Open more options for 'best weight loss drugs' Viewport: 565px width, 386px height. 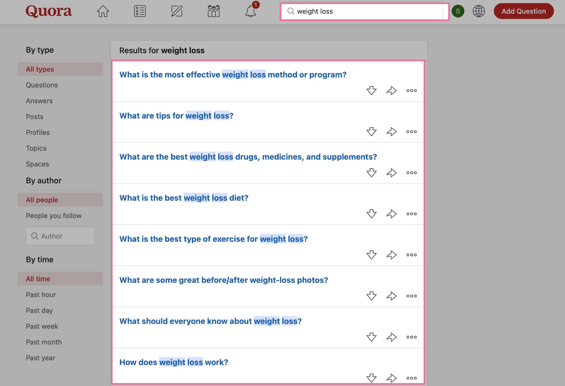(411, 173)
